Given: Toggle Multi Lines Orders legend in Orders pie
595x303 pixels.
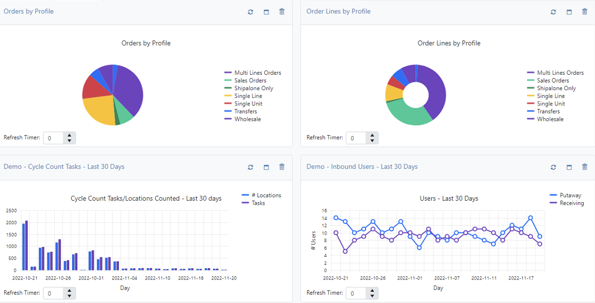Looking at the screenshot, I should pyautogui.click(x=257, y=73).
